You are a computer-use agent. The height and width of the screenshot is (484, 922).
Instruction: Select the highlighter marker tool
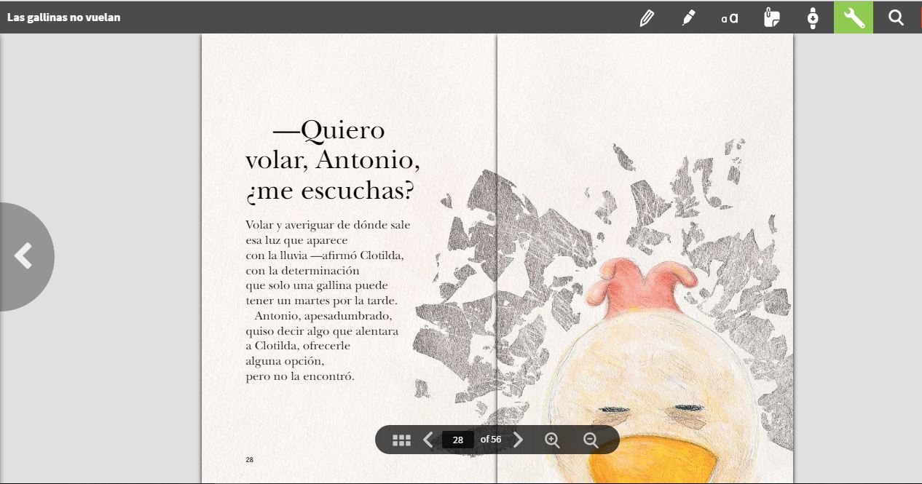[x=688, y=17]
